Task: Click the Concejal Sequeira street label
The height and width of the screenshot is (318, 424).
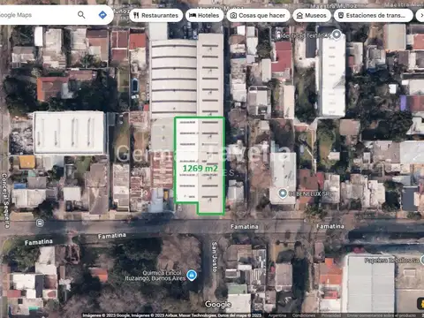Action: [5, 201]
